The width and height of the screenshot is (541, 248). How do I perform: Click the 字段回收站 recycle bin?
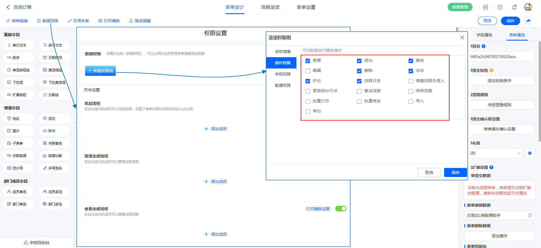pyautogui.click(x=37, y=243)
